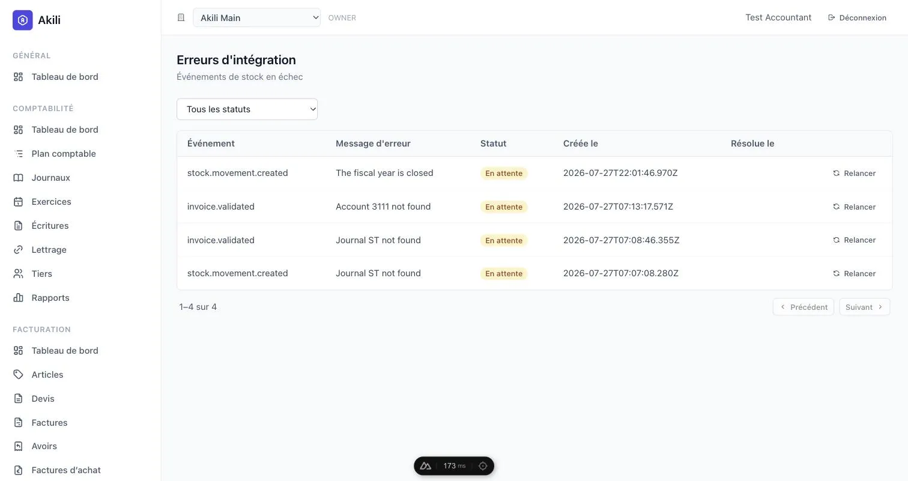Open Écritures in Comptabilité menu
This screenshot has height=481, width=908.
[x=50, y=226]
